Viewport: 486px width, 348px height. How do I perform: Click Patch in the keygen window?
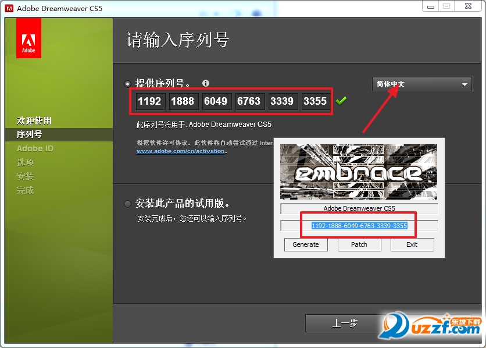point(359,244)
